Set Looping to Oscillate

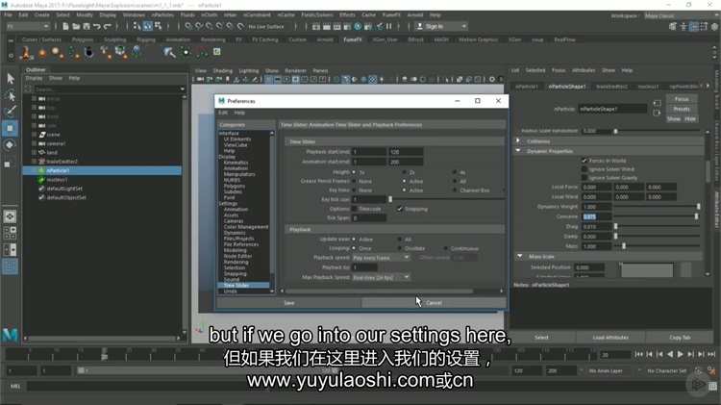pos(400,248)
